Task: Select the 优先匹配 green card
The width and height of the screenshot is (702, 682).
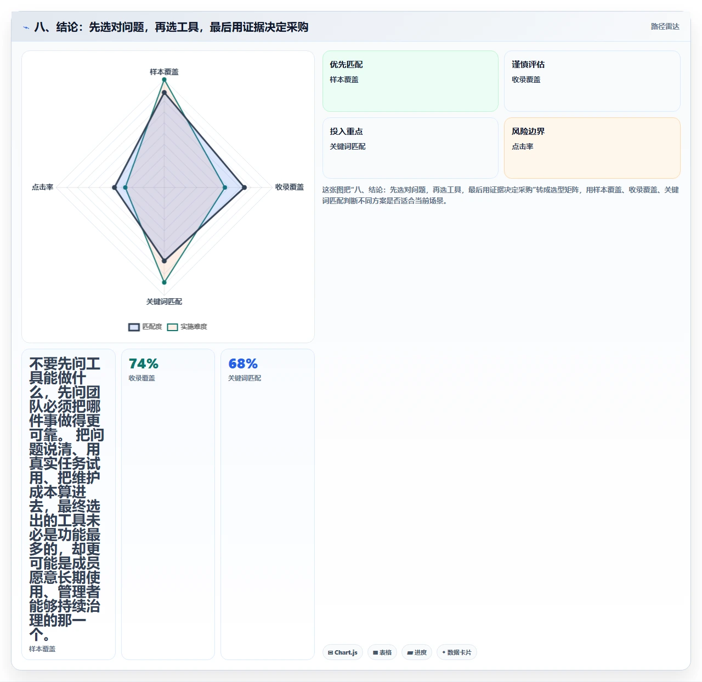Action: [x=410, y=81]
